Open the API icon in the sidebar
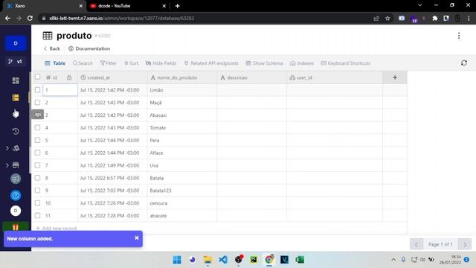The height and width of the screenshot is (268, 476). (x=16, y=114)
